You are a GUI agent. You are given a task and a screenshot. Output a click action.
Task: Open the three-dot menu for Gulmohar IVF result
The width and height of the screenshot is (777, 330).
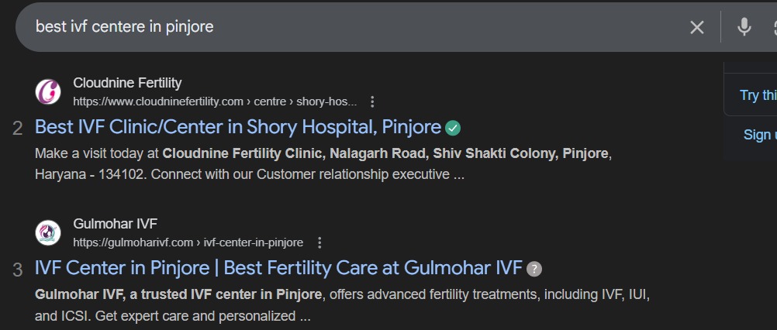[x=319, y=242]
